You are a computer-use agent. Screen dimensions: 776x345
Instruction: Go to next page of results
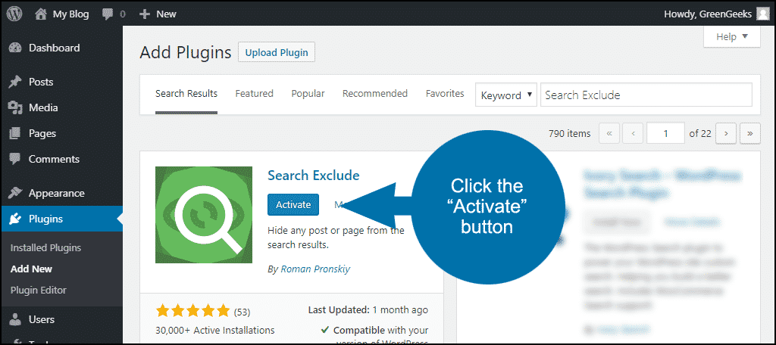(726, 133)
